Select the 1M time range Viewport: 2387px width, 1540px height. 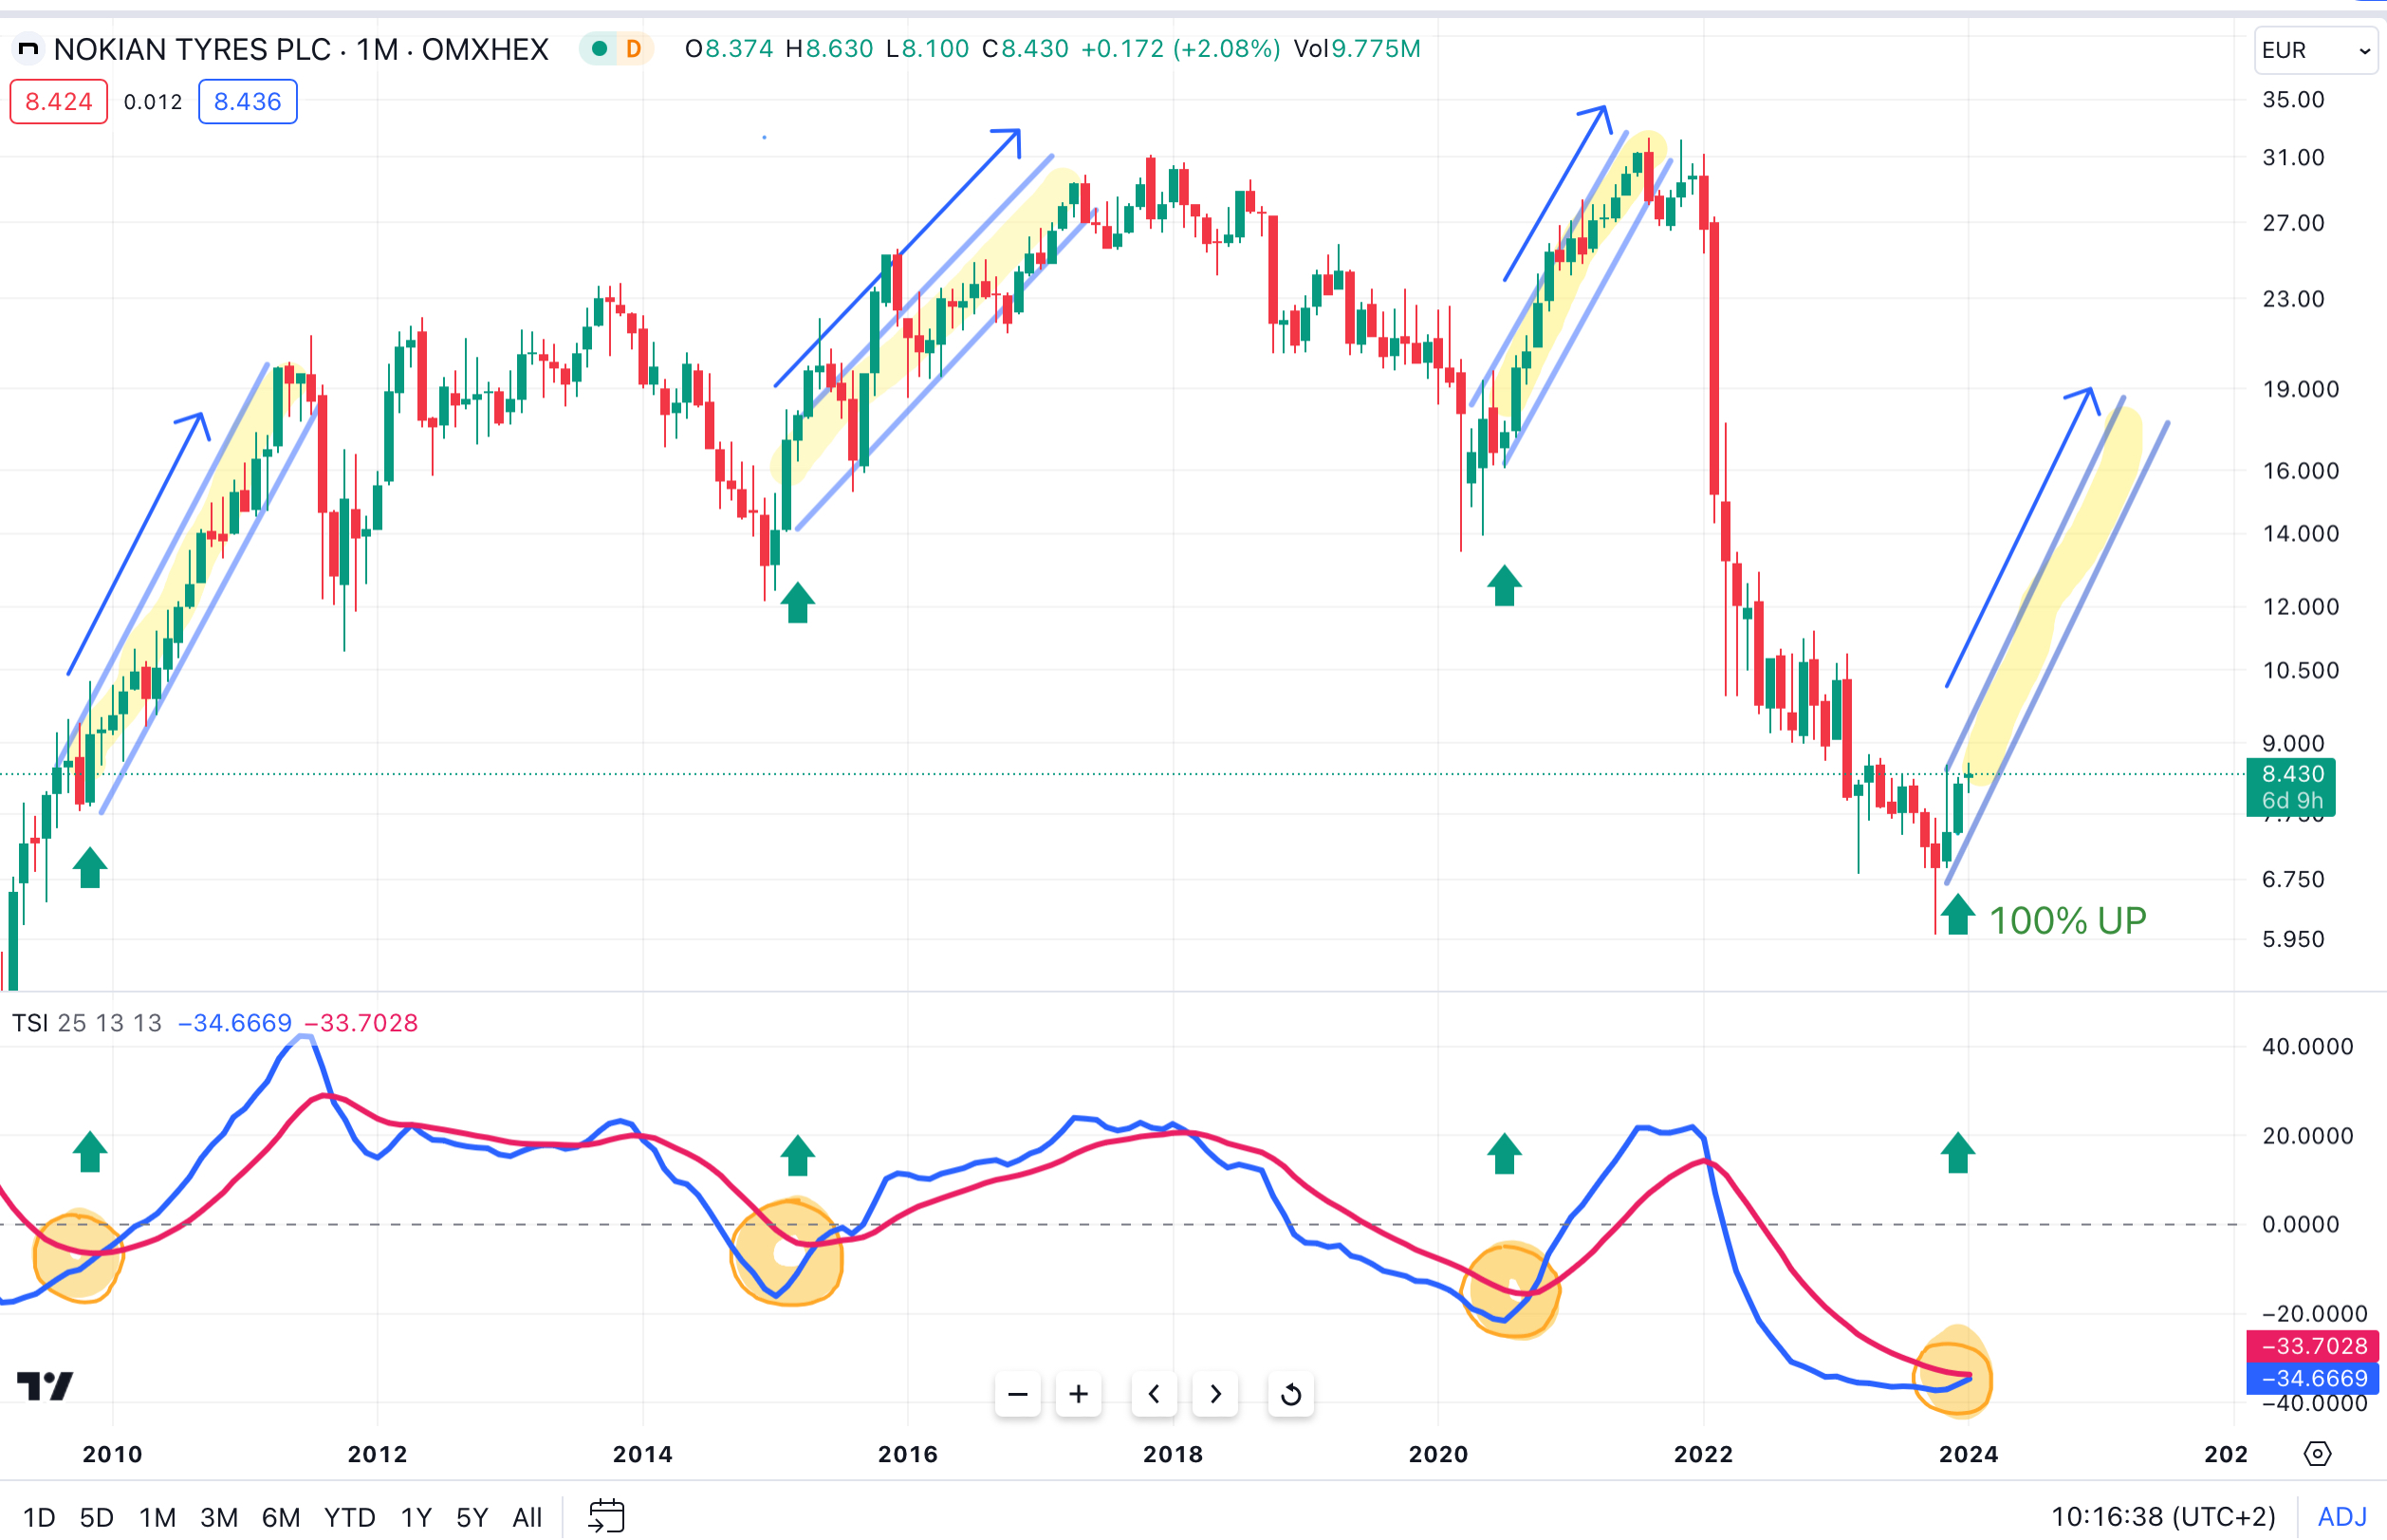[x=157, y=1518]
